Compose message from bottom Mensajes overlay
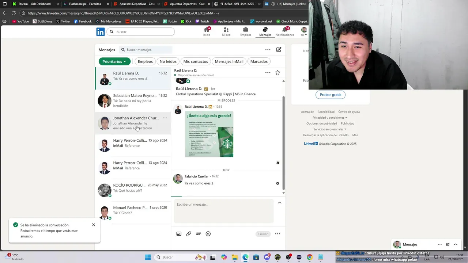468x263 pixels. point(448,245)
